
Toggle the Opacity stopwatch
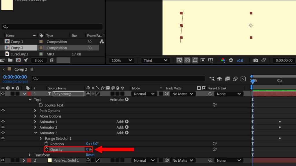coord(46,150)
